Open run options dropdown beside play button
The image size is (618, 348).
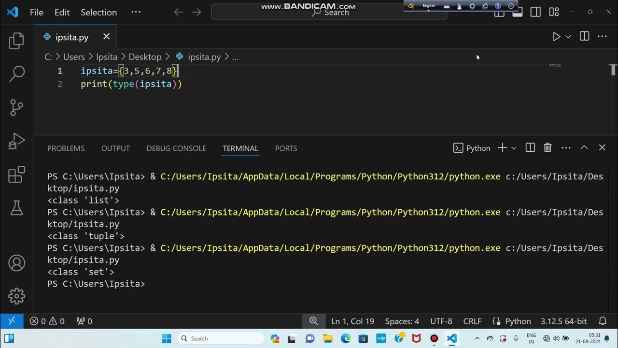[568, 37]
